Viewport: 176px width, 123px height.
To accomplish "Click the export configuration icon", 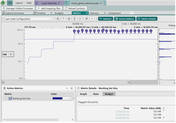I will coord(69,19).
